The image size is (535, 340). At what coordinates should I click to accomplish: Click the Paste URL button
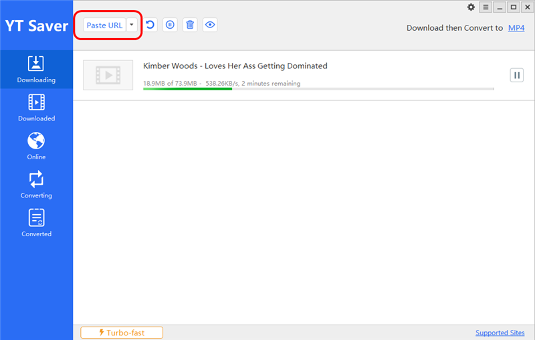pyautogui.click(x=104, y=25)
